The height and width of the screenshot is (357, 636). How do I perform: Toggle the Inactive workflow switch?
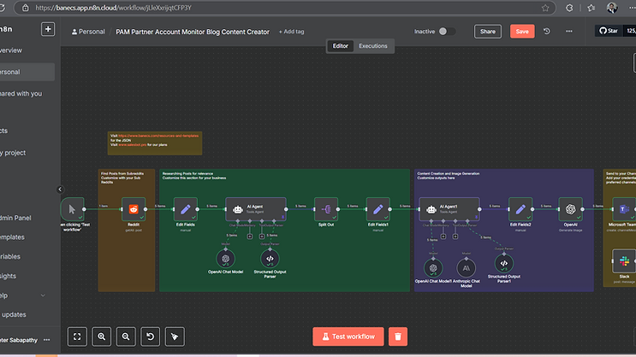point(447,31)
